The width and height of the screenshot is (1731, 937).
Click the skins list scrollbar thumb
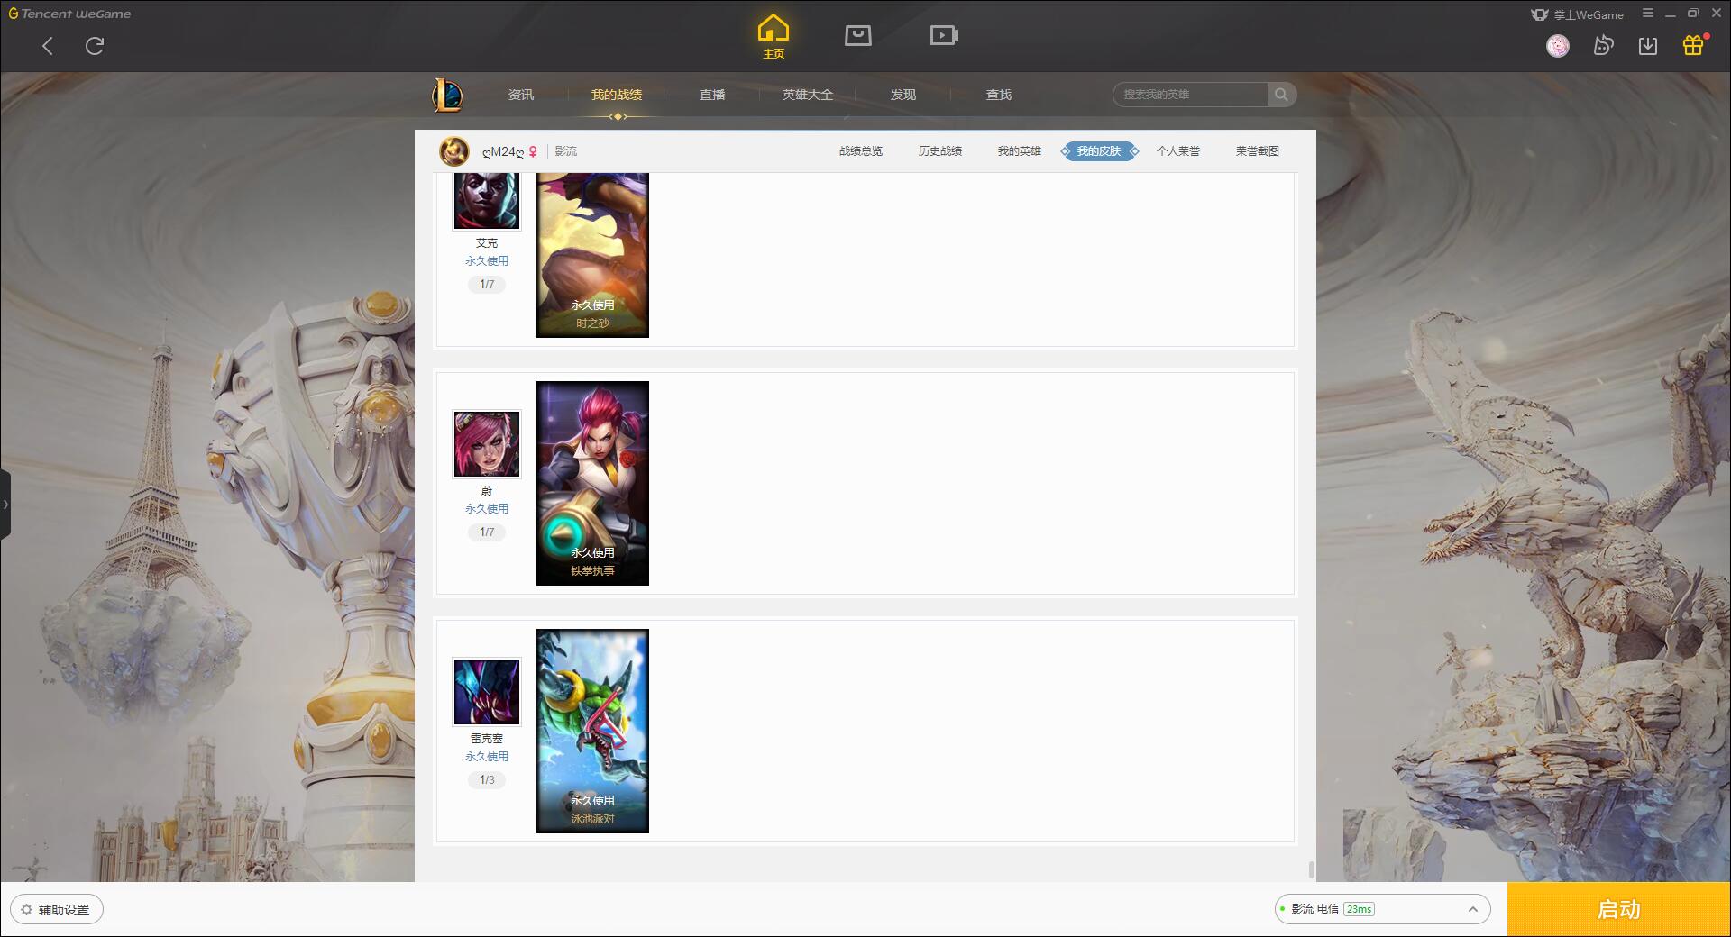click(x=1311, y=869)
